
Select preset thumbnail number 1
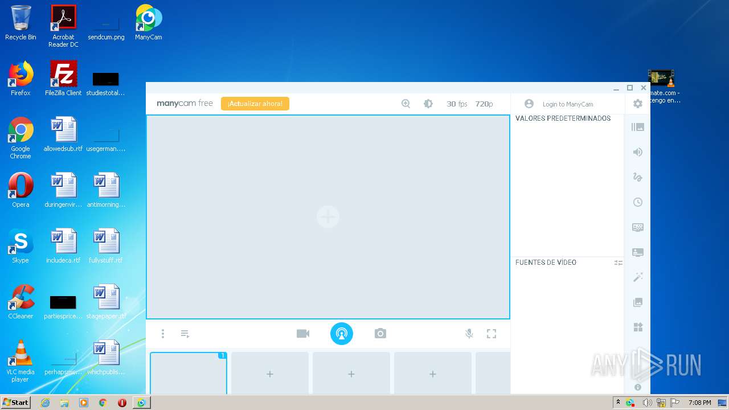click(x=189, y=373)
